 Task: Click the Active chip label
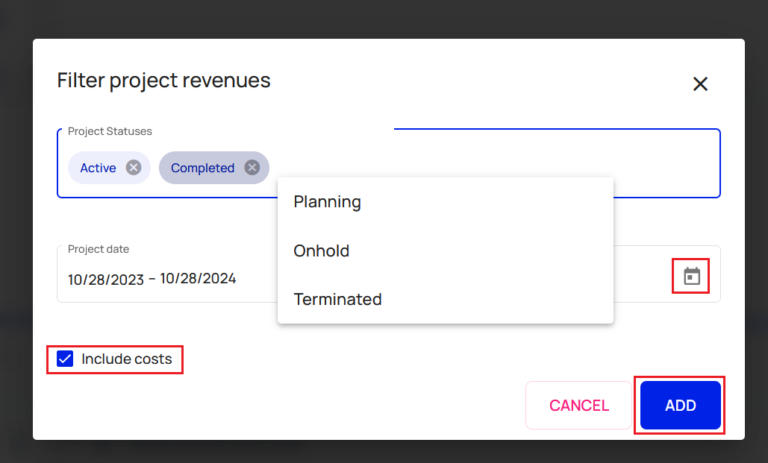(99, 168)
